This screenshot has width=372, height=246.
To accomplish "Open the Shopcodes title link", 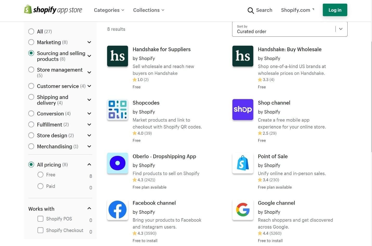I will pos(146,103).
